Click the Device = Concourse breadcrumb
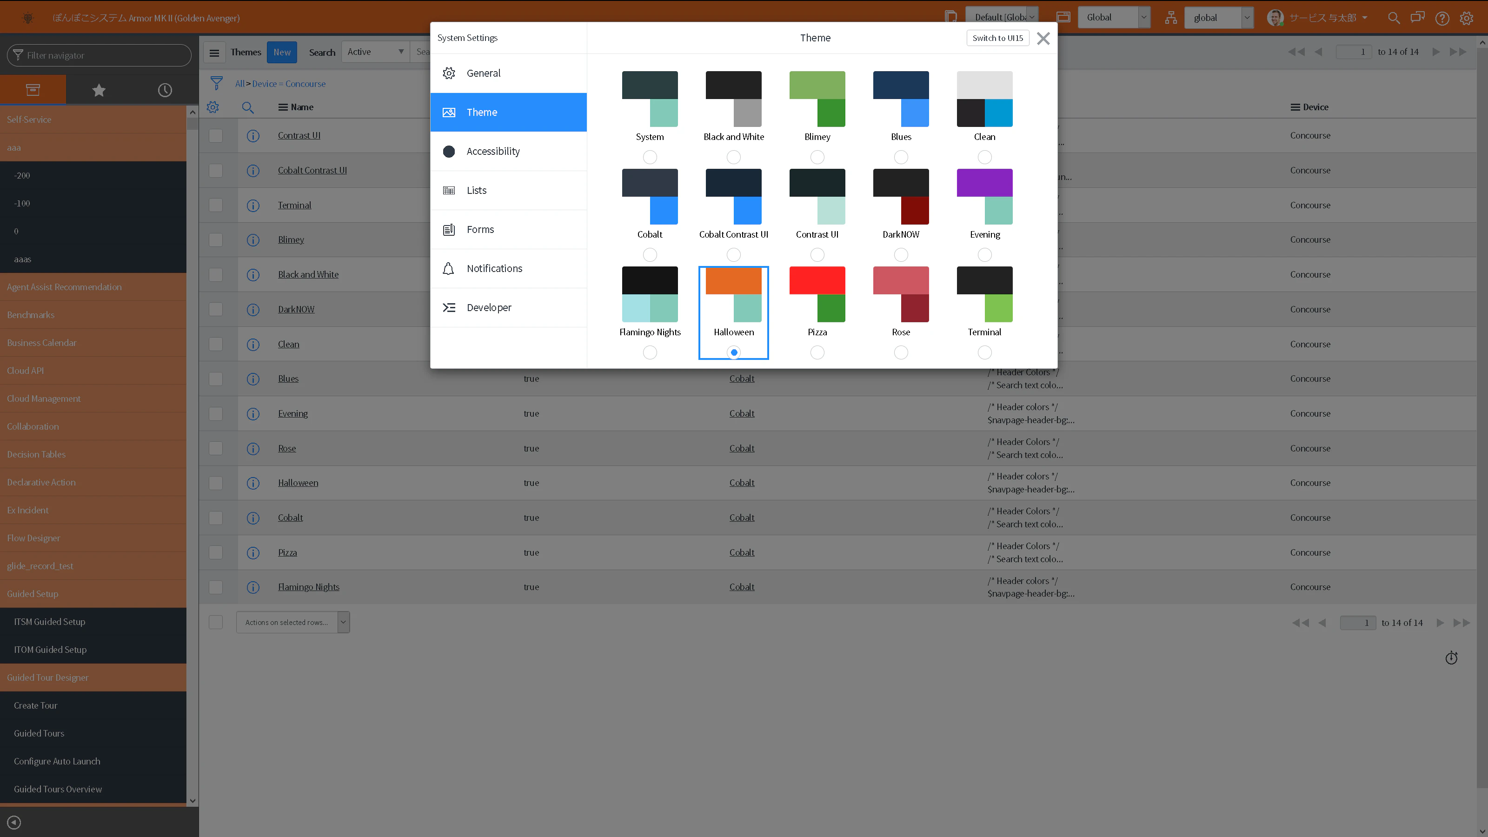This screenshot has width=1488, height=837. [289, 84]
